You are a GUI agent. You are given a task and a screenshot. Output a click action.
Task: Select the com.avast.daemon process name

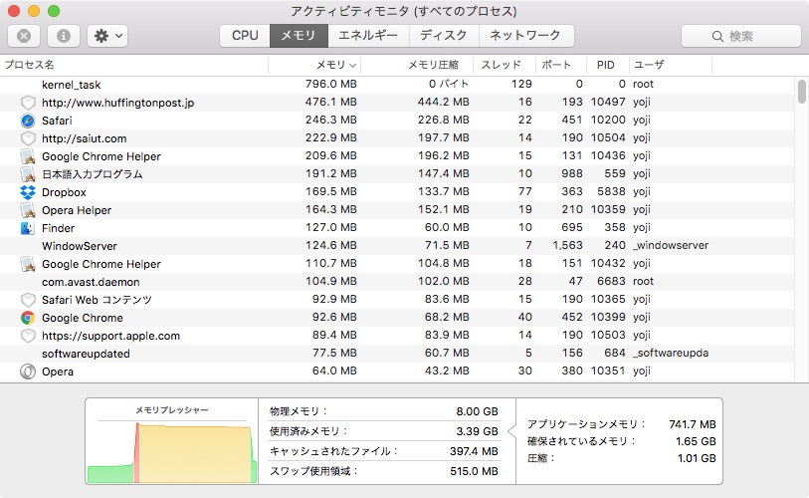[91, 282]
